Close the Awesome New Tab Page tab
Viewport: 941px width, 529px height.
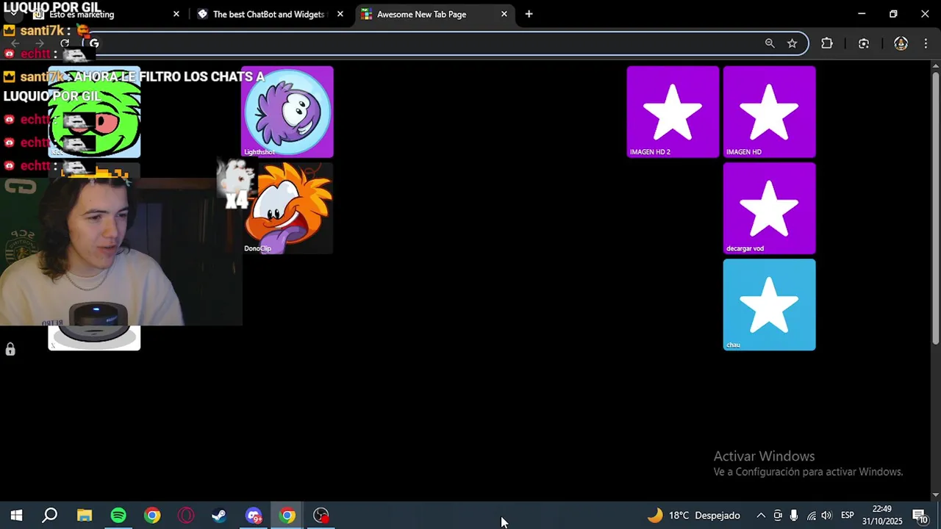[x=504, y=14]
